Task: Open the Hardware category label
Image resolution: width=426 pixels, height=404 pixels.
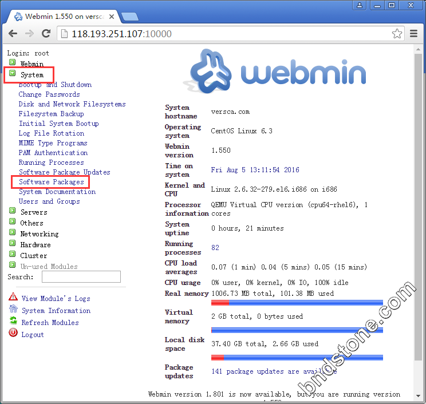Action: pos(35,244)
